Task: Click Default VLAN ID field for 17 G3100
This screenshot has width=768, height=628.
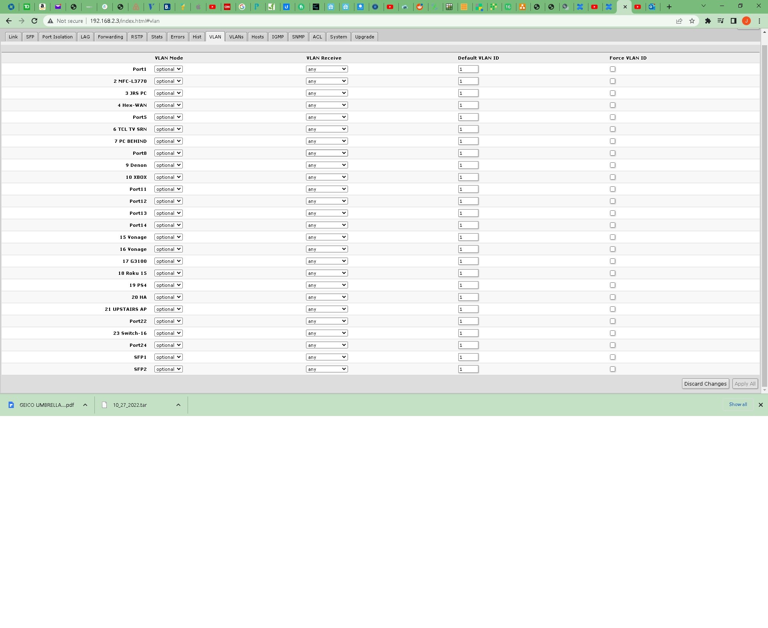Action: [468, 261]
